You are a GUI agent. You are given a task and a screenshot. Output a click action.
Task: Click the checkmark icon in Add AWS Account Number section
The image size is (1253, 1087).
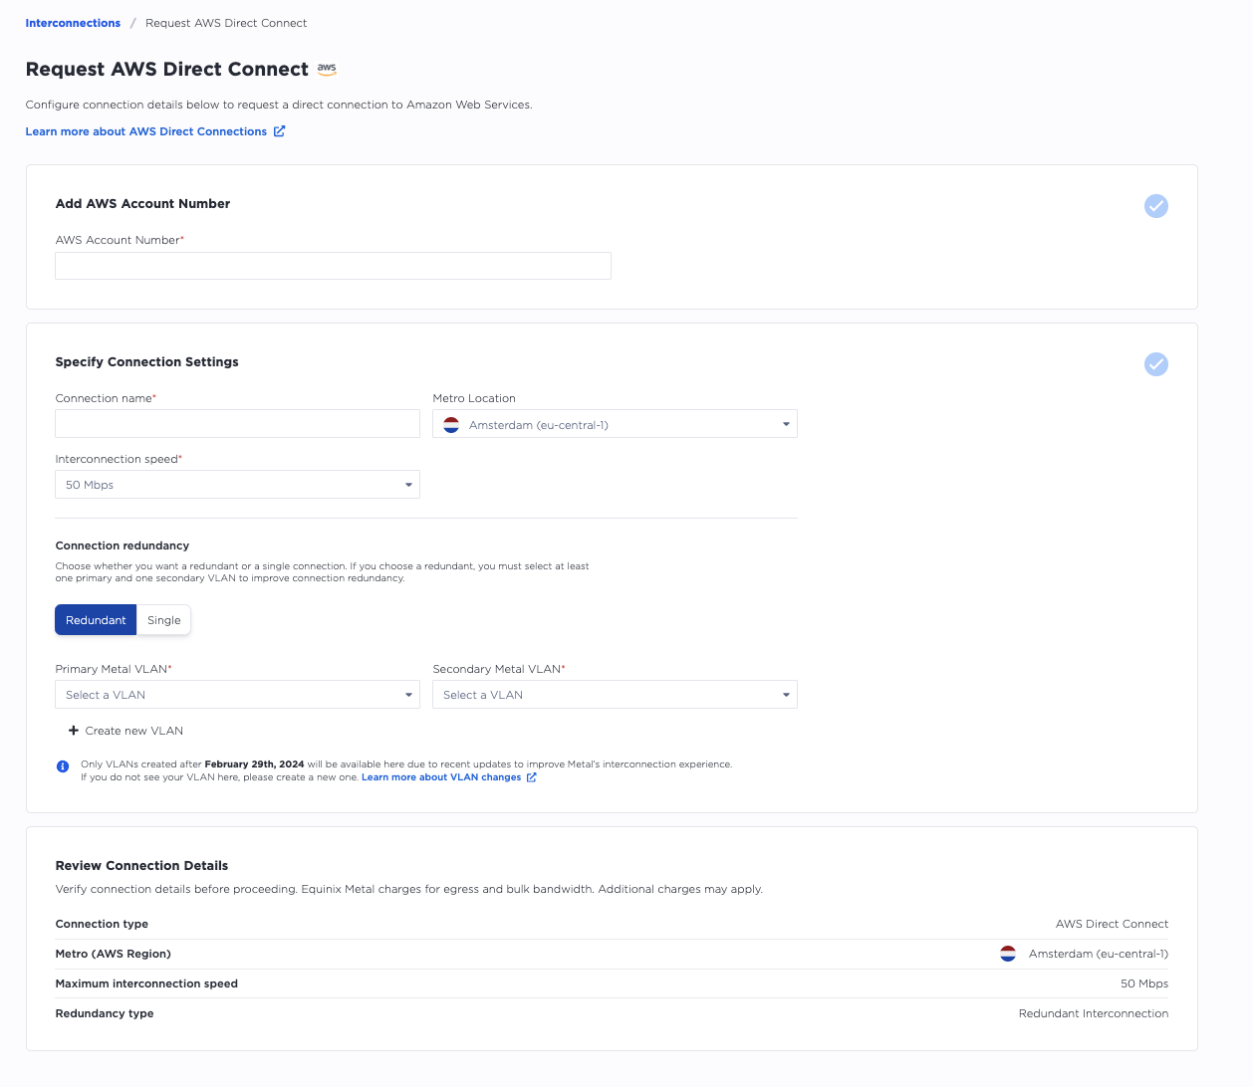click(1155, 206)
